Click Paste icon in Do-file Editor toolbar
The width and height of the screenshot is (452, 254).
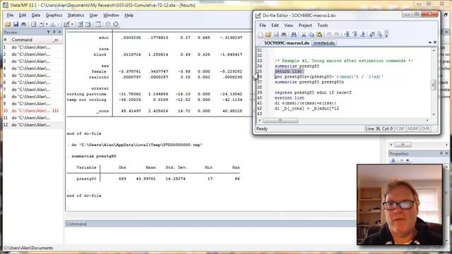(x=319, y=35)
